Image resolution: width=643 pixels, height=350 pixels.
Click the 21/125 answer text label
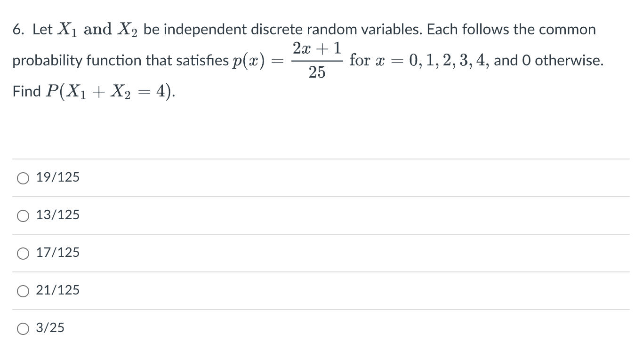click(56, 290)
